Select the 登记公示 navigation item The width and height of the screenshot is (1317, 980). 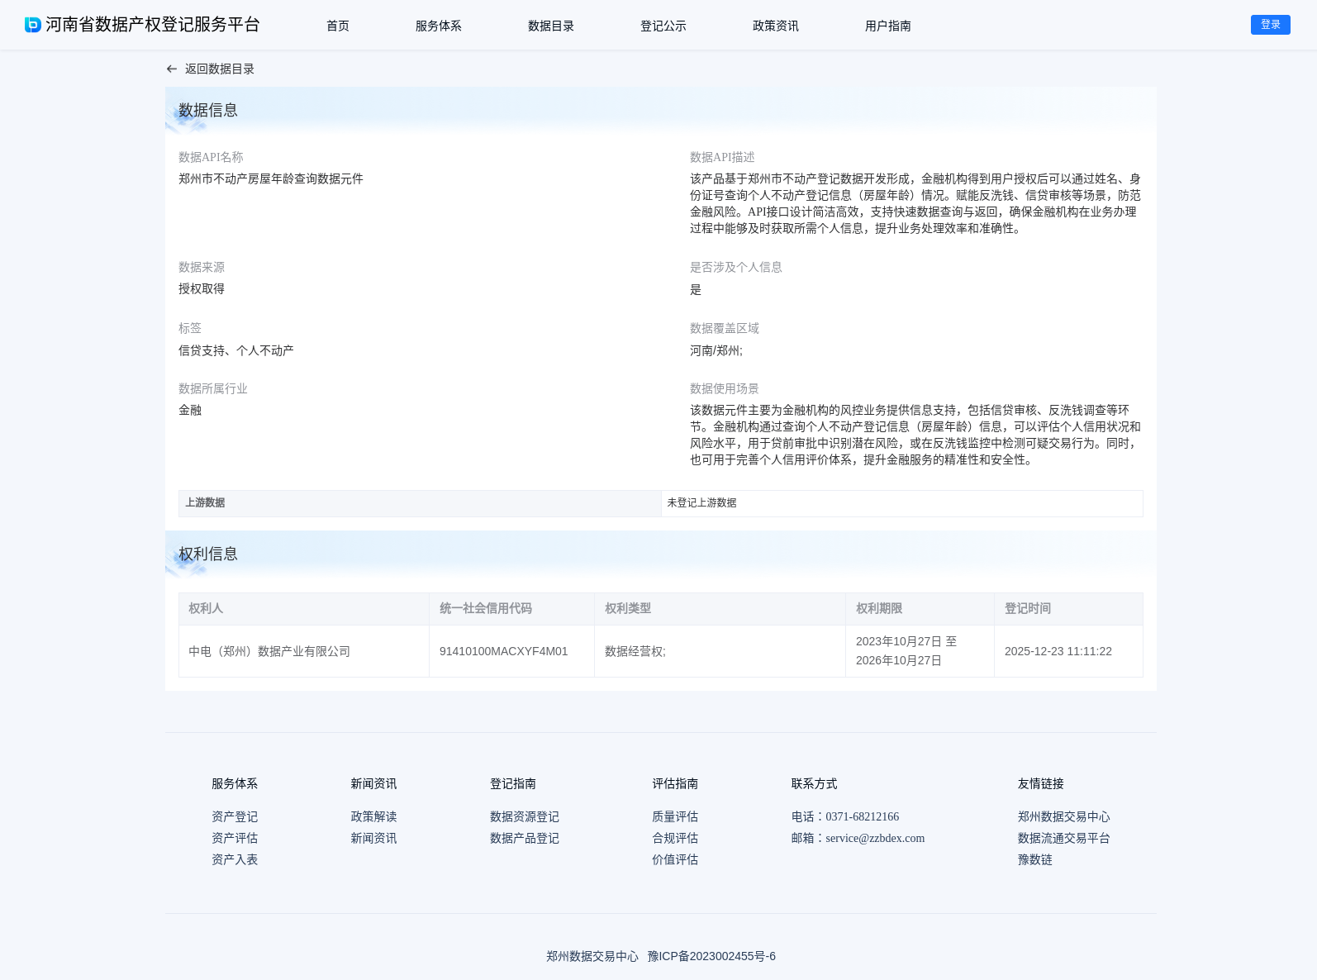[663, 26]
